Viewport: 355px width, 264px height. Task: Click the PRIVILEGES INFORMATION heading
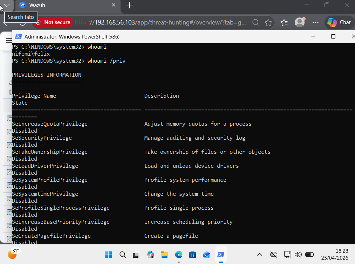(x=46, y=75)
